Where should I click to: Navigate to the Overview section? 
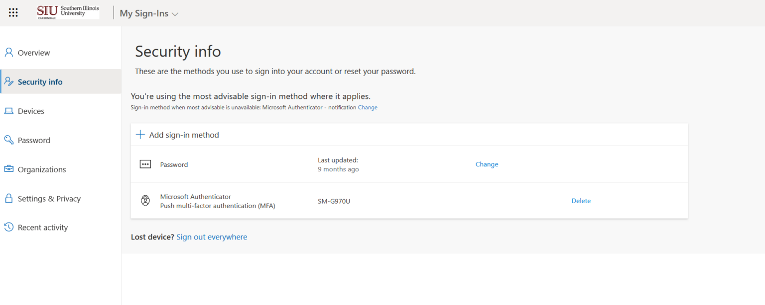click(x=33, y=52)
